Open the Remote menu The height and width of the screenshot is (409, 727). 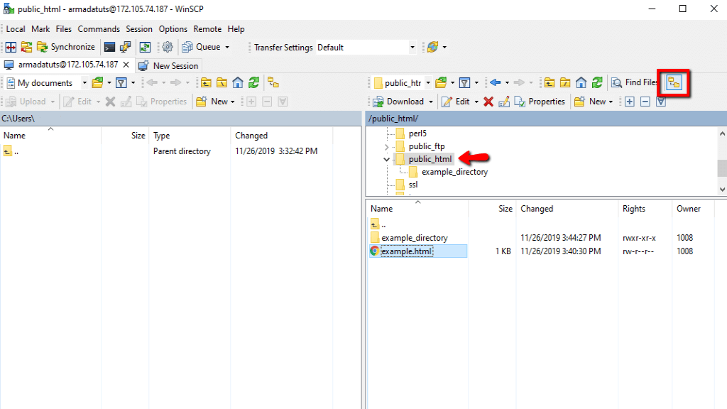click(x=207, y=28)
